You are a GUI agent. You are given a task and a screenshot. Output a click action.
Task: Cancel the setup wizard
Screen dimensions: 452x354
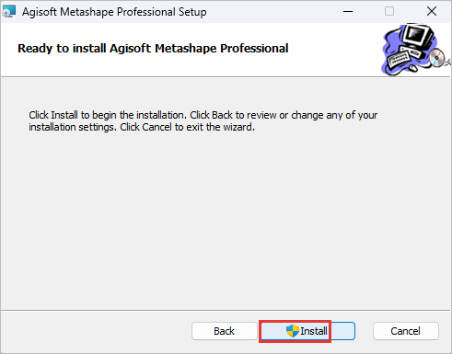click(406, 331)
